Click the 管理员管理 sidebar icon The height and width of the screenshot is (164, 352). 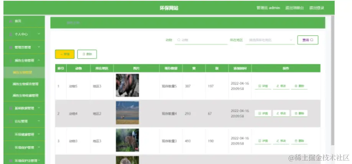11,48
